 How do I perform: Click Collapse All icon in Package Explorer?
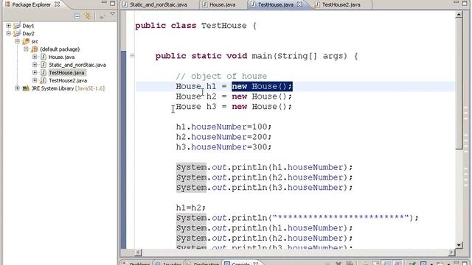(x=77, y=16)
